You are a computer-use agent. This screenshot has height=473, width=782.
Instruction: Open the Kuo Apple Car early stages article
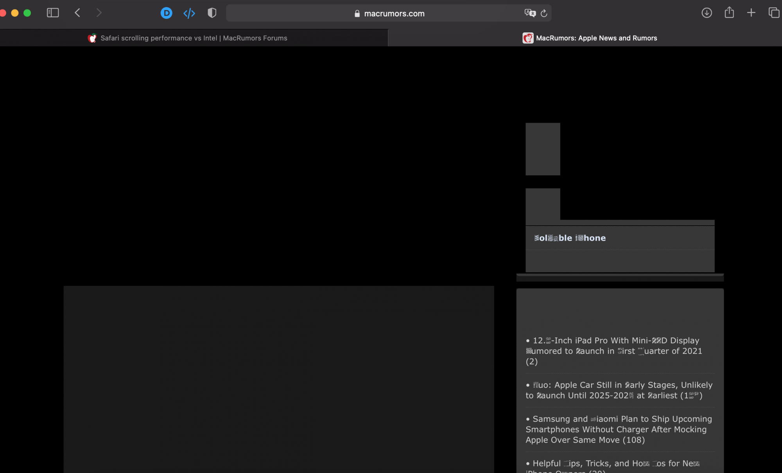pyautogui.click(x=619, y=390)
